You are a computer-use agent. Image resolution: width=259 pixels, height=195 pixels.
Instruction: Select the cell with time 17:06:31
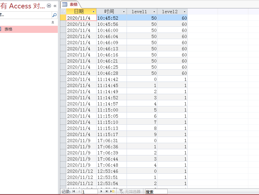(x=112, y=140)
